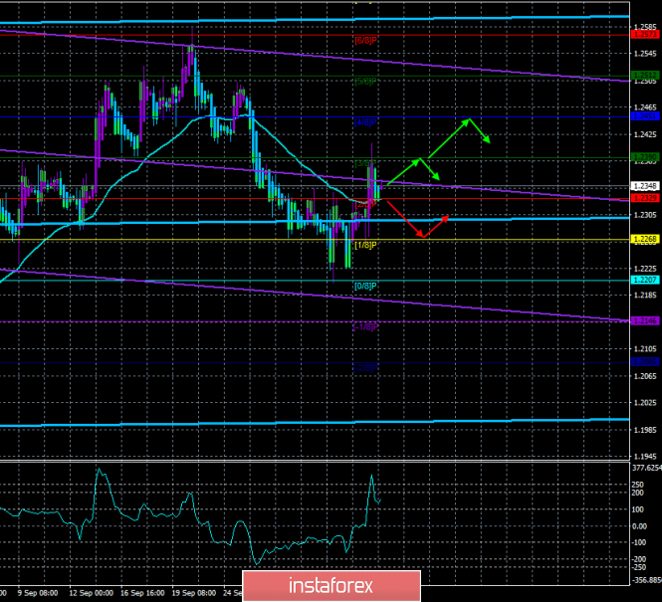Click the 12 Sep 00:00 time label
The width and height of the screenshot is (662, 602).
pyautogui.click(x=92, y=593)
